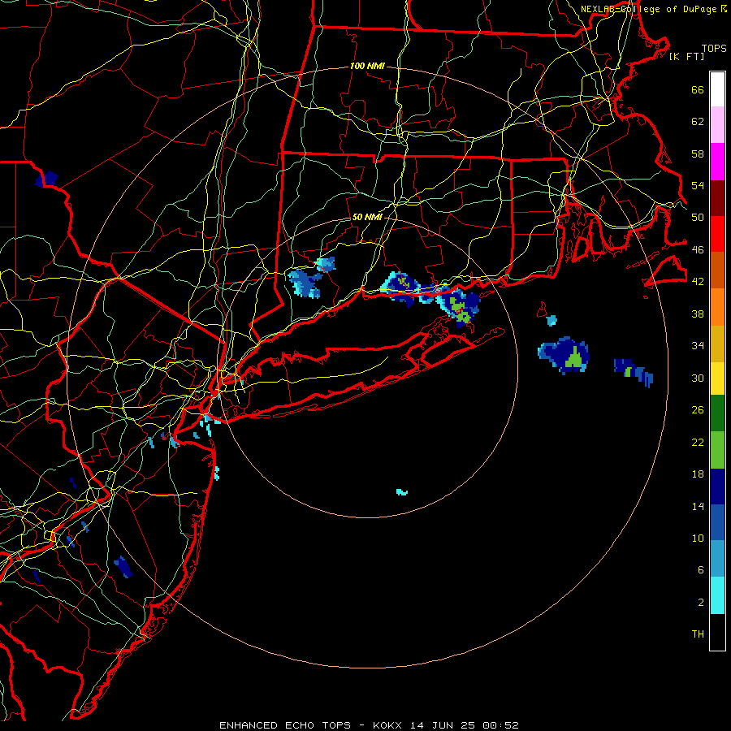Click the 'NEXLAB-College of DuPage' header text
731x731 pixels.
(x=650, y=9)
